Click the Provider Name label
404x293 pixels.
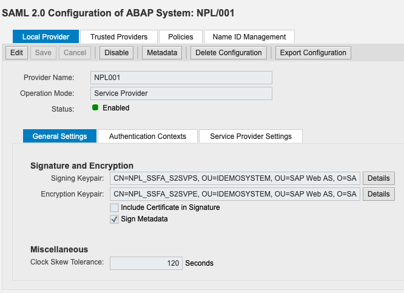pos(49,78)
